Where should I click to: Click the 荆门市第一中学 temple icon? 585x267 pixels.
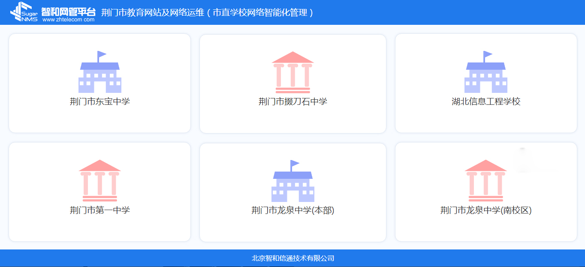click(100, 180)
